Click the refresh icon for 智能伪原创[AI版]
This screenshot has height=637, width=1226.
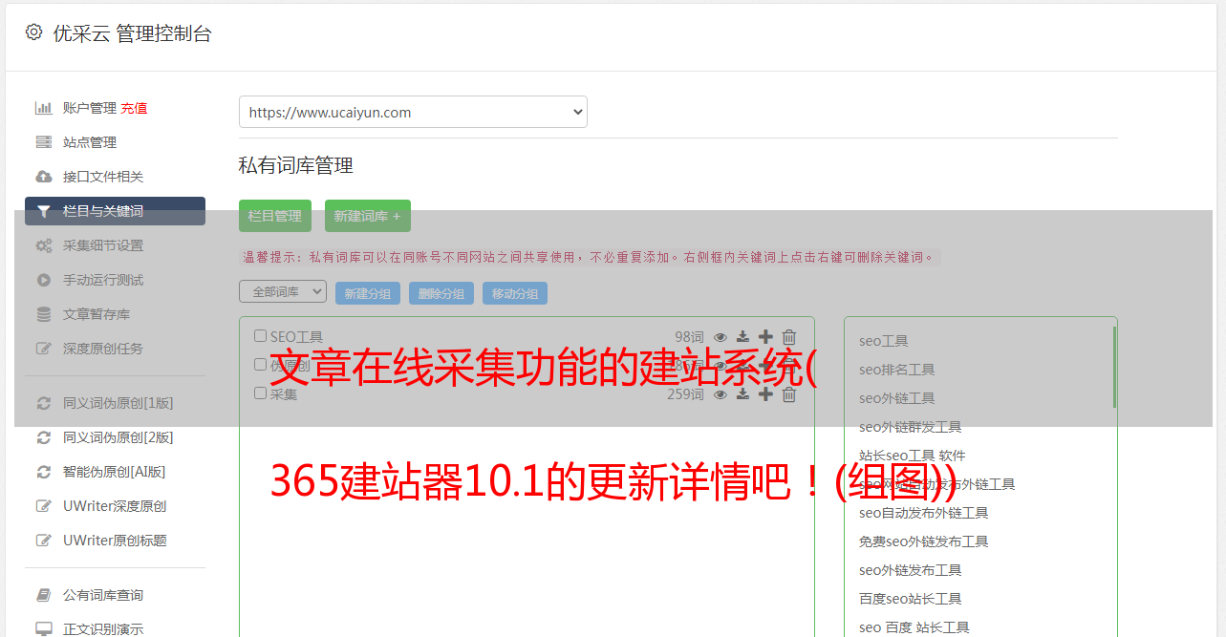pyautogui.click(x=43, y=472)
